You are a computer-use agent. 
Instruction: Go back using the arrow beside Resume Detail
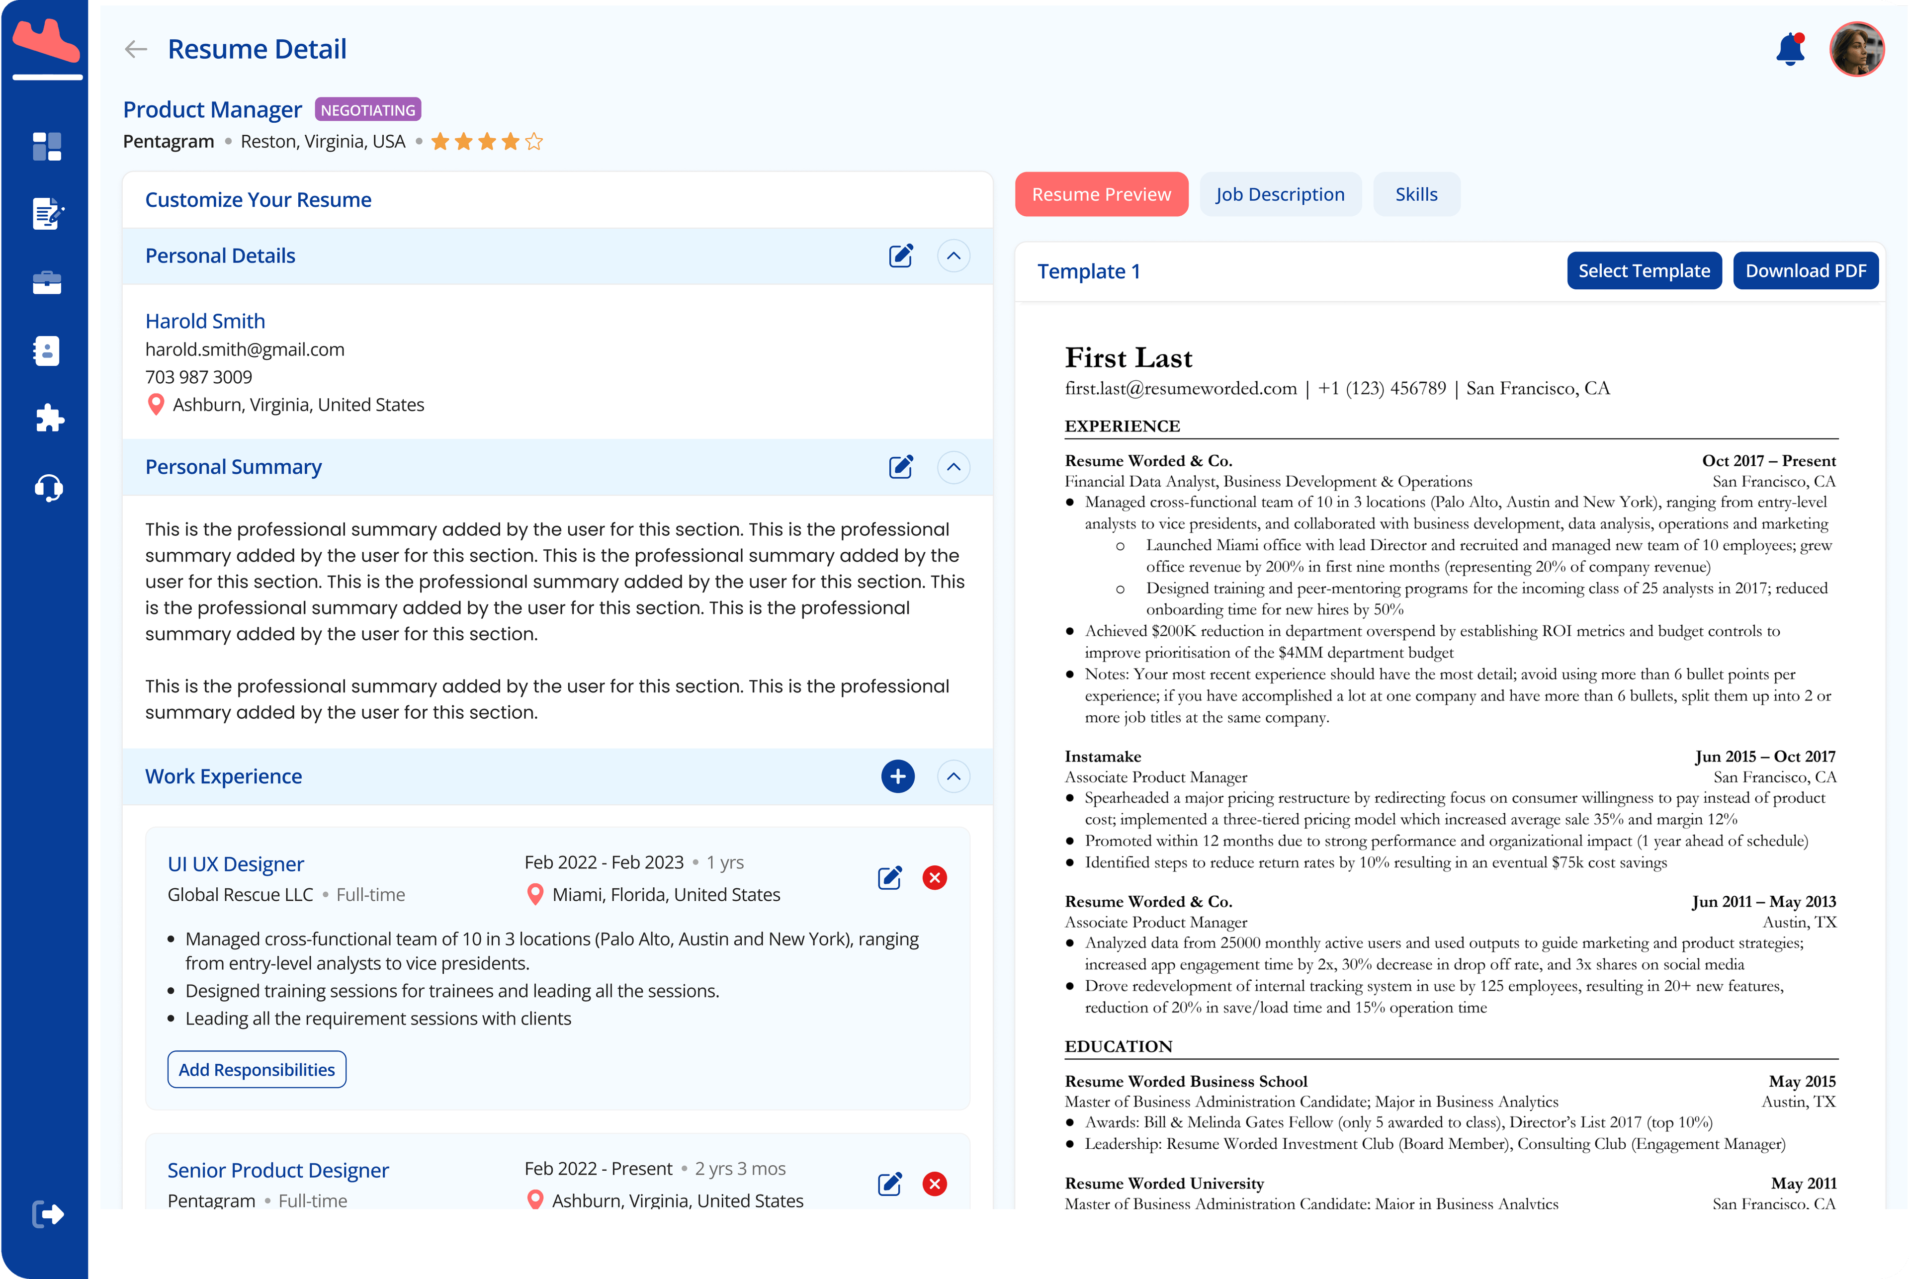tap(135, 49)
